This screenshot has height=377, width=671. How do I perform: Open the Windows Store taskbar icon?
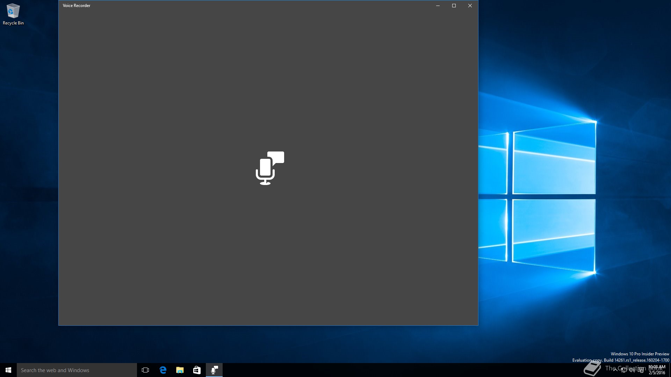point(197,370)
